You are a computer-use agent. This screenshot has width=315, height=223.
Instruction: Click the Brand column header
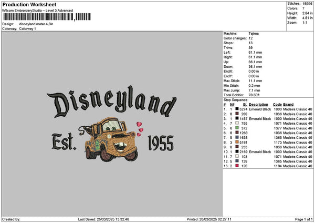[x=288, y=105]
